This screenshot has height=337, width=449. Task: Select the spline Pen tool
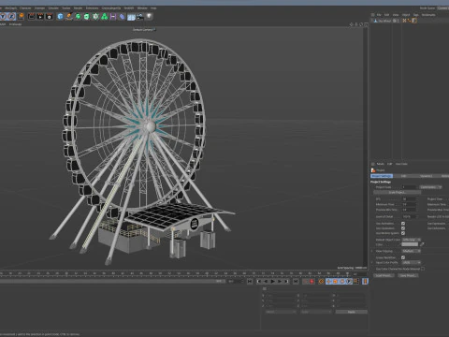69,16
